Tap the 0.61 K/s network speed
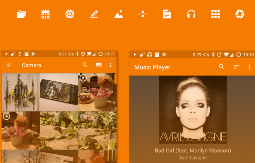Image resolution: width=255 pixels, height=163 pixels. (66, 54)
